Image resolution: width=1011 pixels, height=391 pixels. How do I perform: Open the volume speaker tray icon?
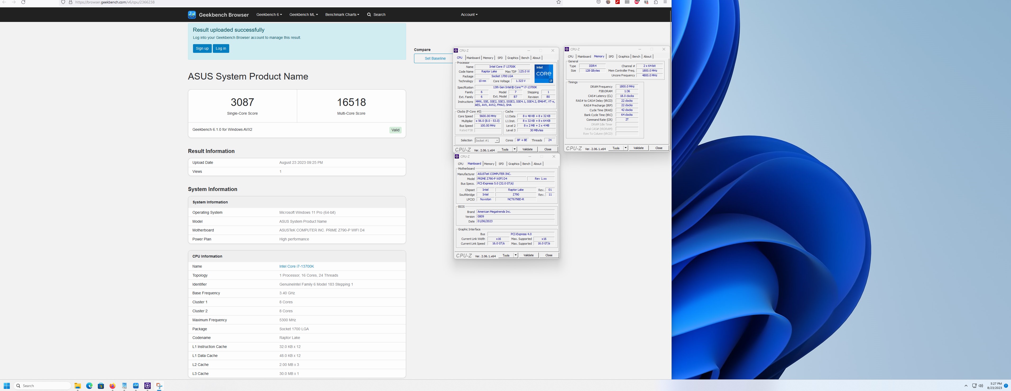[981, 386]
